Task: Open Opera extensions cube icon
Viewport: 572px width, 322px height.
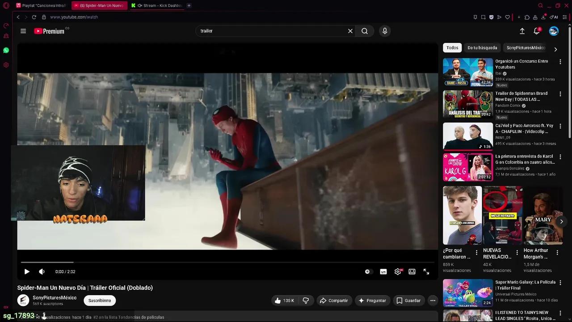Action: point(527,17)
